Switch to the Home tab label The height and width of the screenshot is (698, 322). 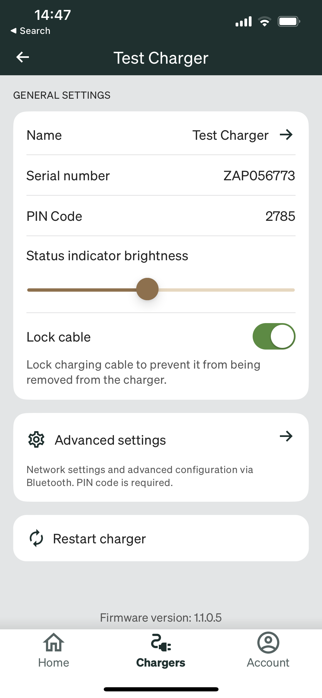54,663
